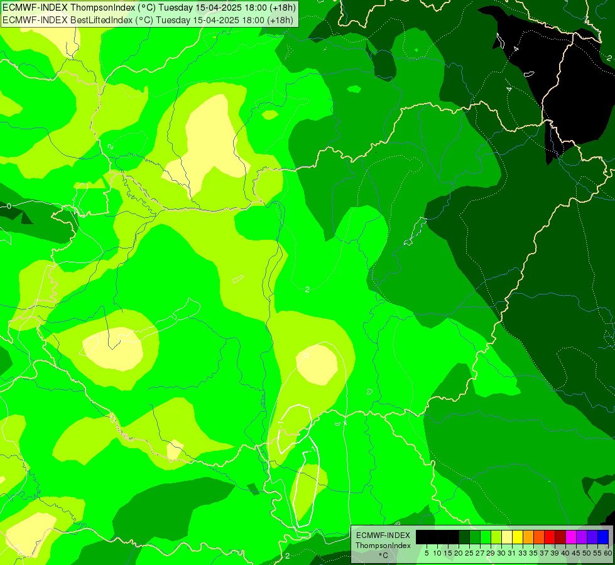Viewport: 615px width, 565px height.
Task: Click legend scale value 5
Action: click(427, 553)
